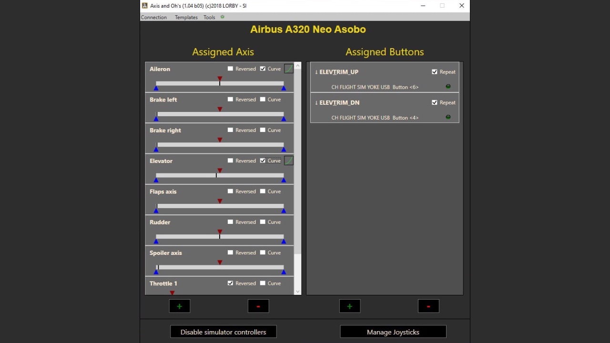The image size is (610, 343).
Task: Open the Templates menu
Action: (x=186, y=17)
